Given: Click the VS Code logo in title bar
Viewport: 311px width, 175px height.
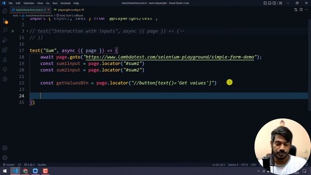Looking at the screenshot, I should click(3, 3).
